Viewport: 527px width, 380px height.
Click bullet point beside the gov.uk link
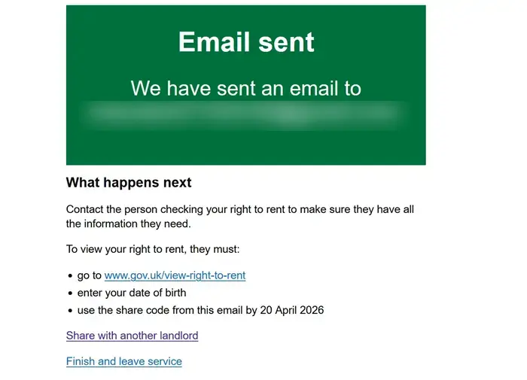(x=71, y=276)
